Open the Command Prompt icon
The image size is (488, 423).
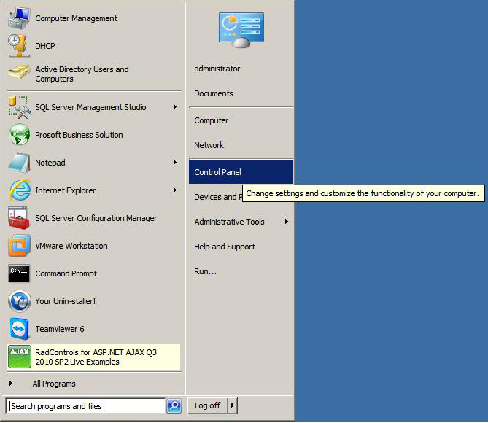(x=19, y=273)
